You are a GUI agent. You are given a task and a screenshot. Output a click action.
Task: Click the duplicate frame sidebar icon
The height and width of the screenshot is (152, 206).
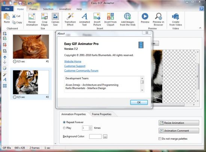pos(5,51)
